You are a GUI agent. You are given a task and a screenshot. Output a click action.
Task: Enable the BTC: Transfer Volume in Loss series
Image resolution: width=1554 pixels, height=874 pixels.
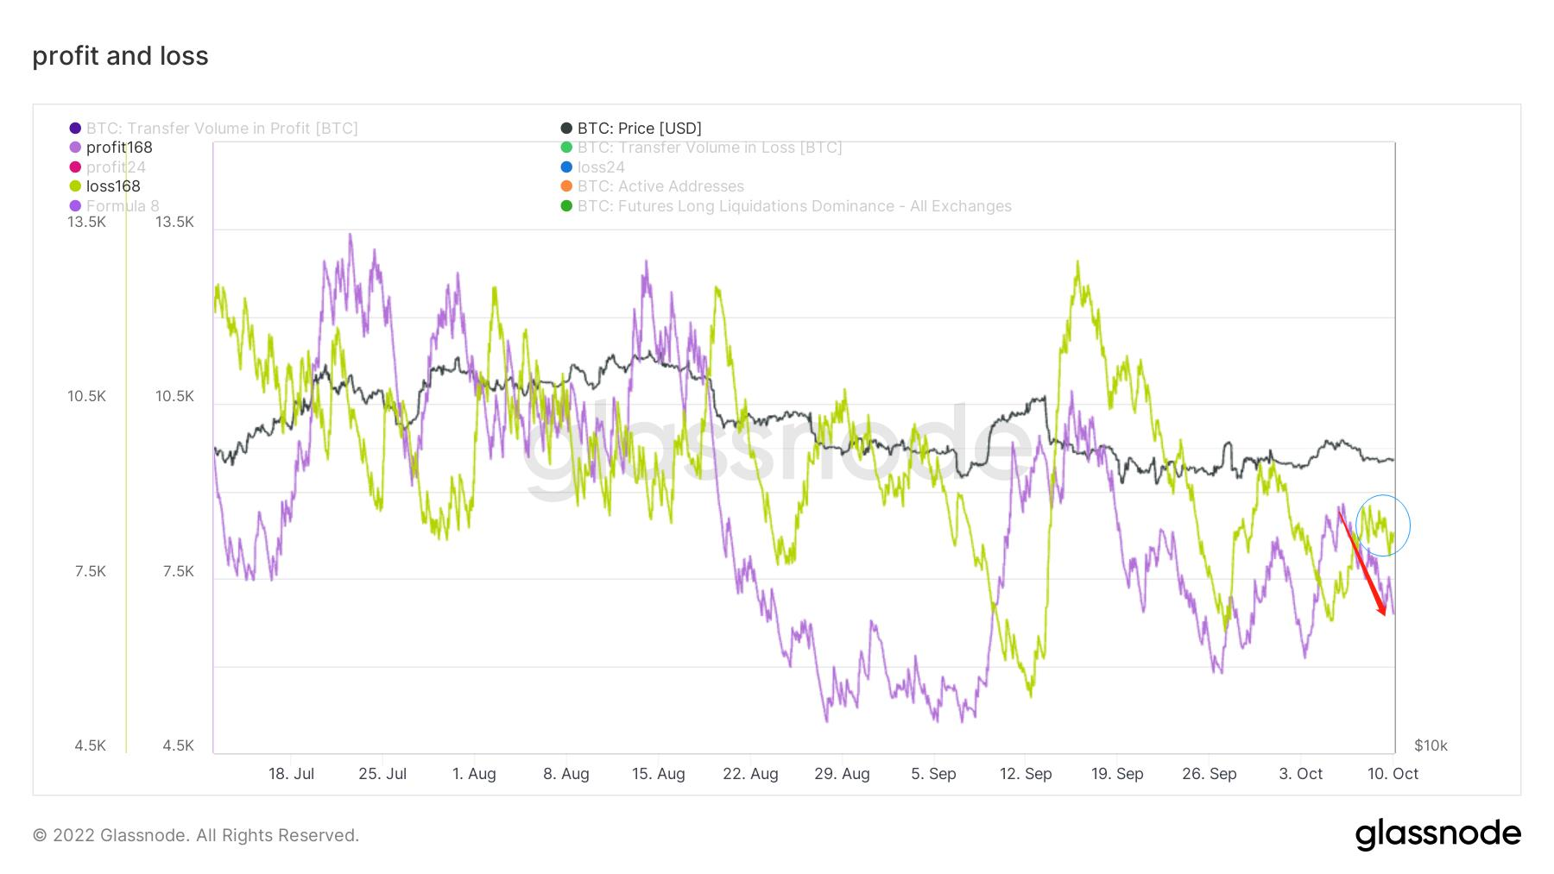coord(710,148)
